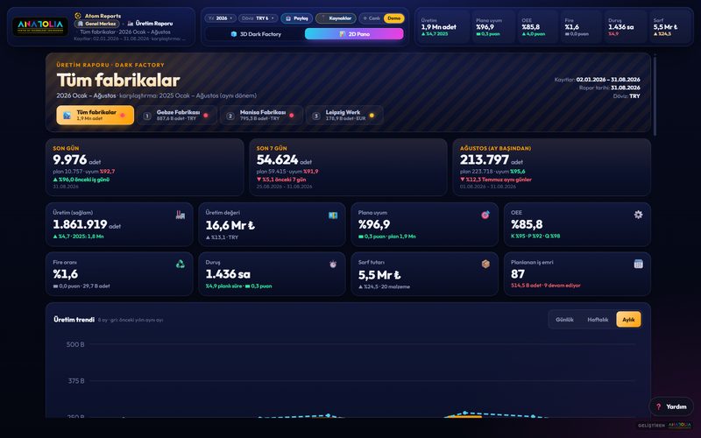Click the factory icon beside Üretim Raporu

pyautogui.click(x=130, y=24)
